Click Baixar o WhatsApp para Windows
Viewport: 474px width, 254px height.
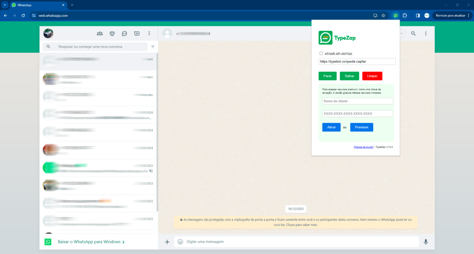[91, 242]
